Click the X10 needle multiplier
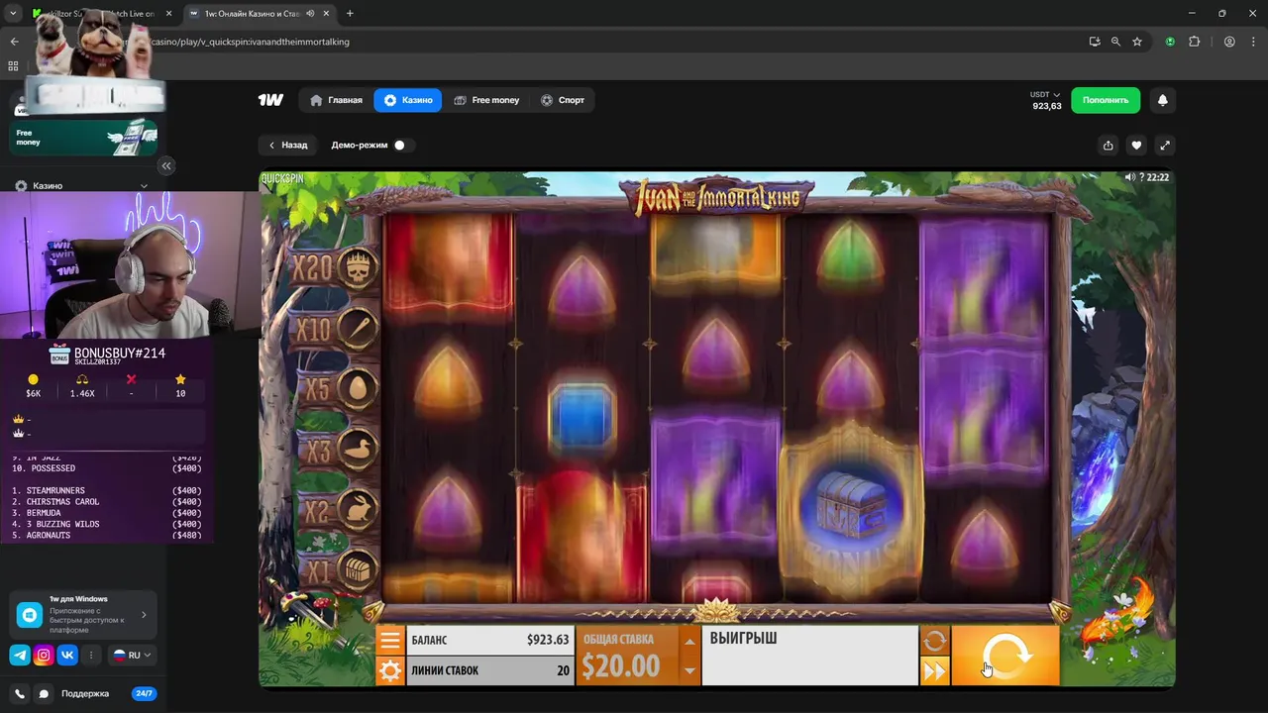The image size is (1268, 713). (x=335, y=329)
